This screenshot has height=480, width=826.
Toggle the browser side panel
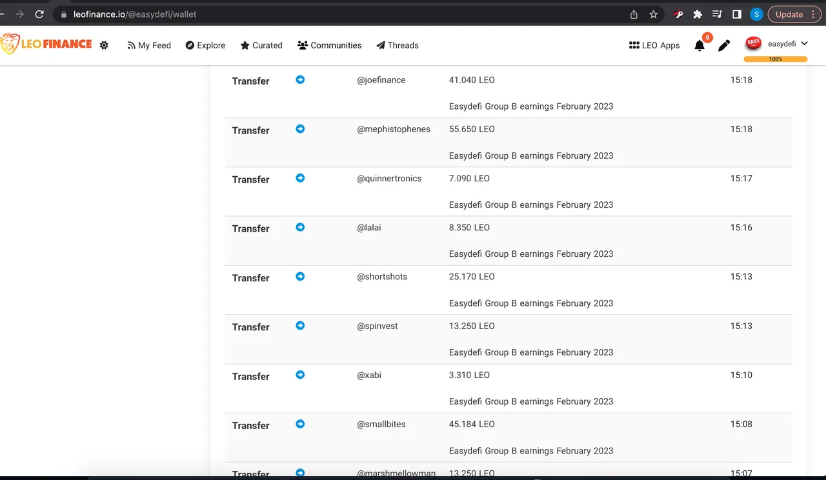click(x=737, y=14)
